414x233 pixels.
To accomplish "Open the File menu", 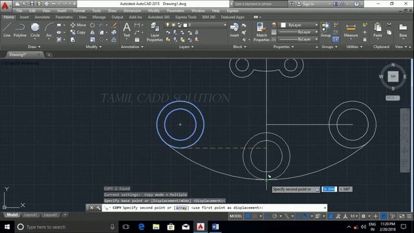I will tap(19, 11).
